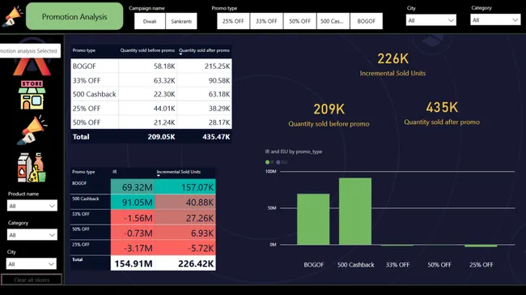This screenshot has height=295, width=526.
Task: Click the Promotion Analysis title button
Action: (74, 16)
